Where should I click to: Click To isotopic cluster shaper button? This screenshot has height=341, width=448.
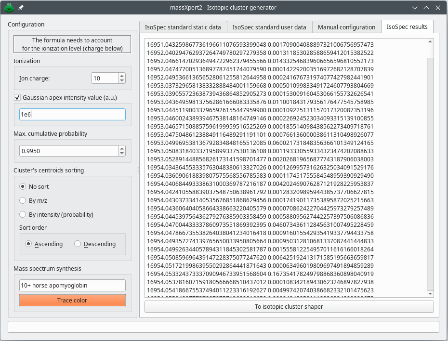289,307
